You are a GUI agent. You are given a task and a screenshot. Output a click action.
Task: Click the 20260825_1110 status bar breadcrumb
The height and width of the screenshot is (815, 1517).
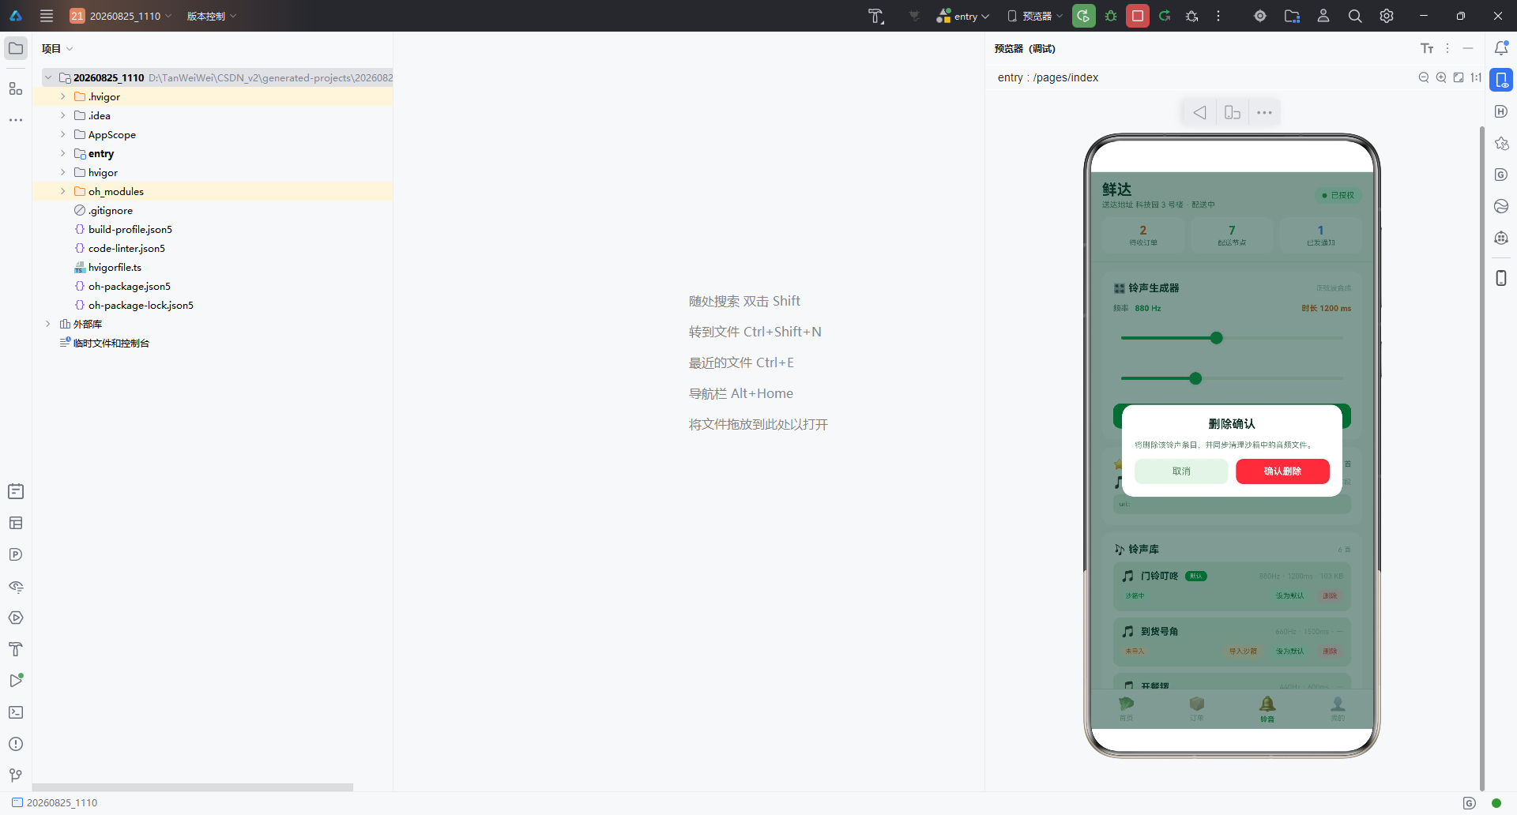point(55,802)
